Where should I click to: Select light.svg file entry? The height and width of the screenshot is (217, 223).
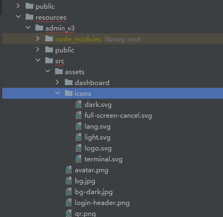pos(98,137)
